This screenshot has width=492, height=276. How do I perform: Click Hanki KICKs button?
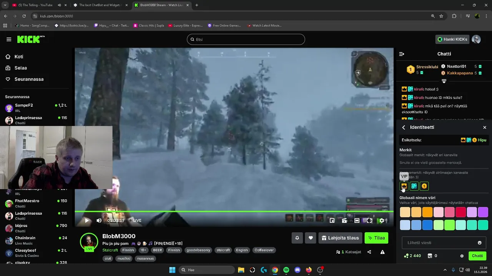click(x=452, y=39)
